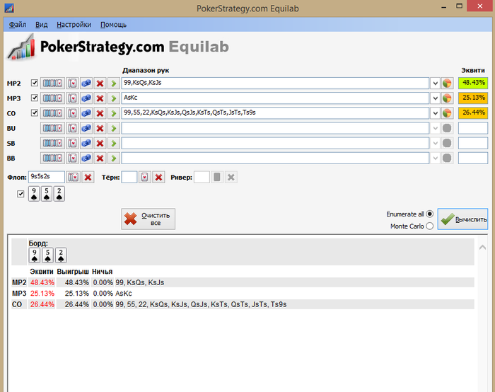This screenshot has height=392, width=495.
Task: Click the turn card input field
Action: click(129, 177)
